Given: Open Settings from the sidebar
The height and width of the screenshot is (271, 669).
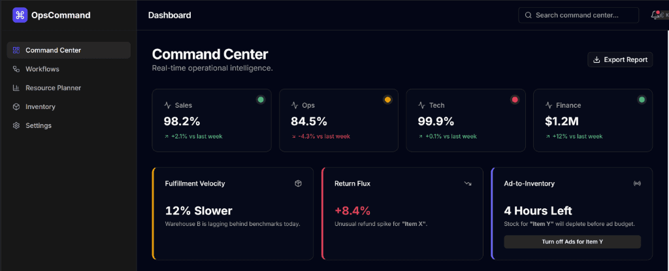Looking at the screenshot, I should point(69,125).
